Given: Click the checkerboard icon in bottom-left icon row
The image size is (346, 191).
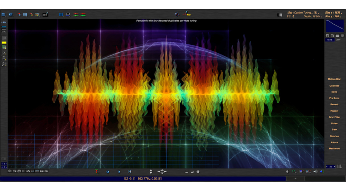Looking at the screenshot, I should [x=28, y=171].
